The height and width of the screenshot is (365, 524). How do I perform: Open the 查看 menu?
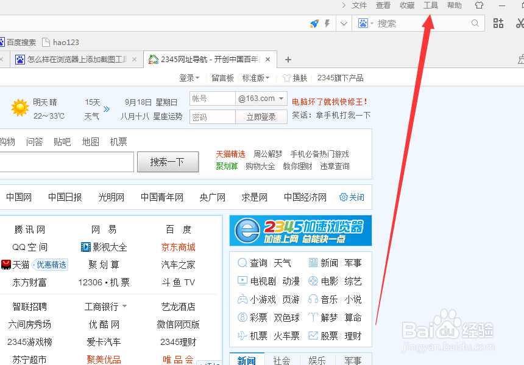[x=383, y=5]
